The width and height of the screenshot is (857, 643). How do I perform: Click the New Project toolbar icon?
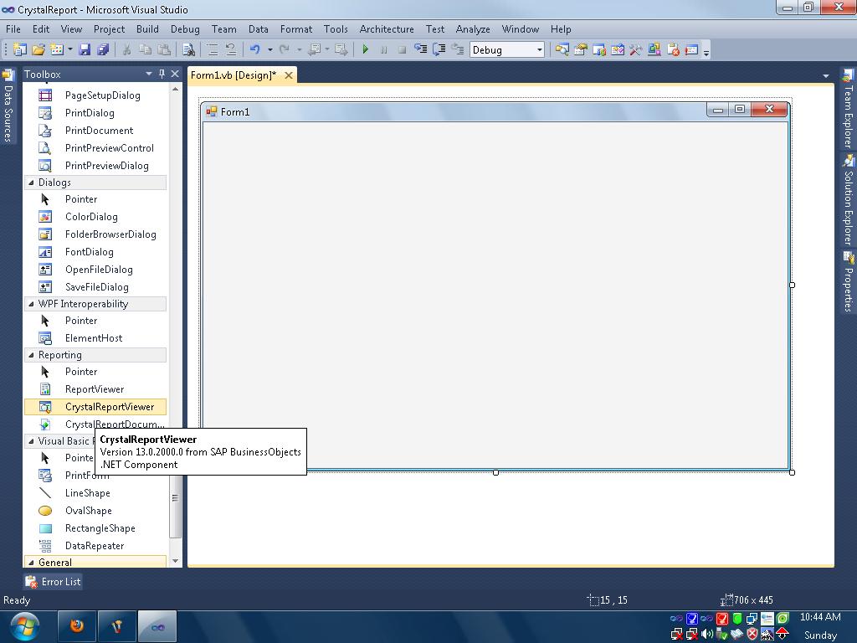[19, 49]
